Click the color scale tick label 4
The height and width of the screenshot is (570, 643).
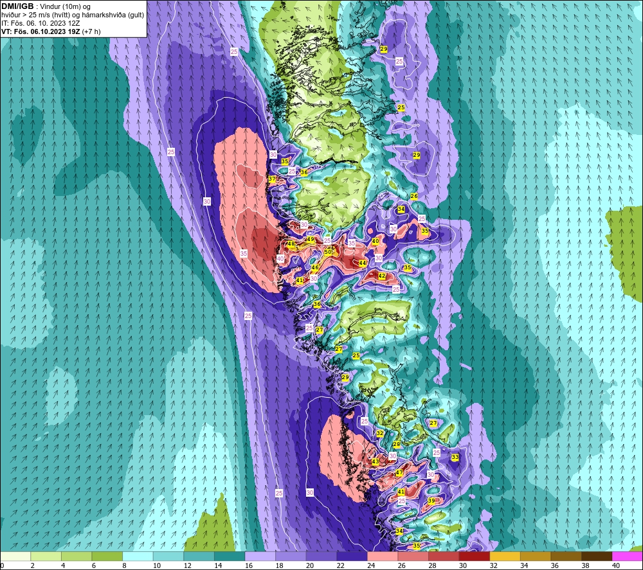tap(63, 566)
